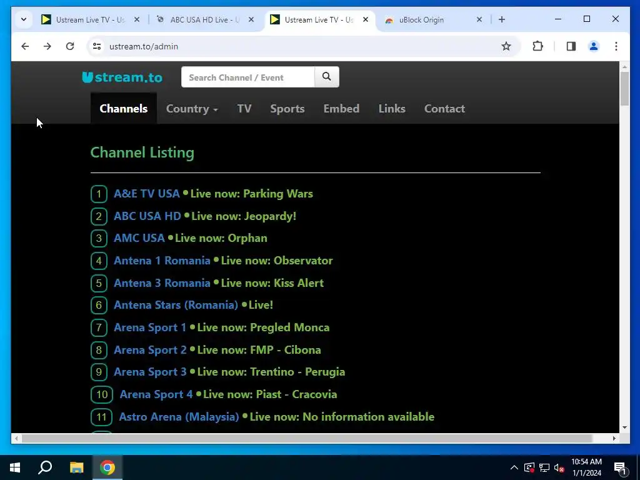This screenshot has height=480, width=640.
Task: Expand the tab search chevron
Action: 24,19
